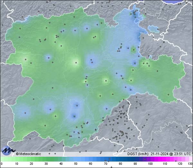Click the 90 value on the scale
Viewport: 193px width, 168px height.
point(135,164)
